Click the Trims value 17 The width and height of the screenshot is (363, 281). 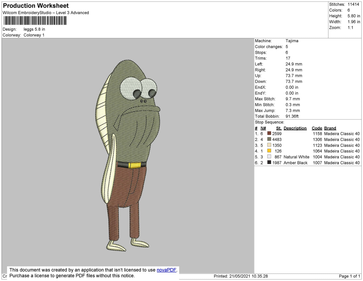[x=288, y=58]
